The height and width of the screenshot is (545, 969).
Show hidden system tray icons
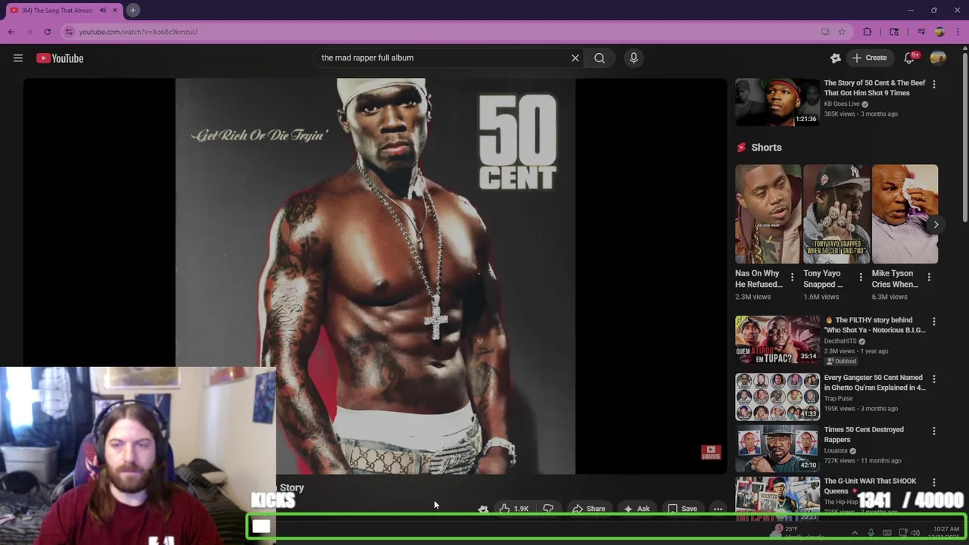[855, 533]
